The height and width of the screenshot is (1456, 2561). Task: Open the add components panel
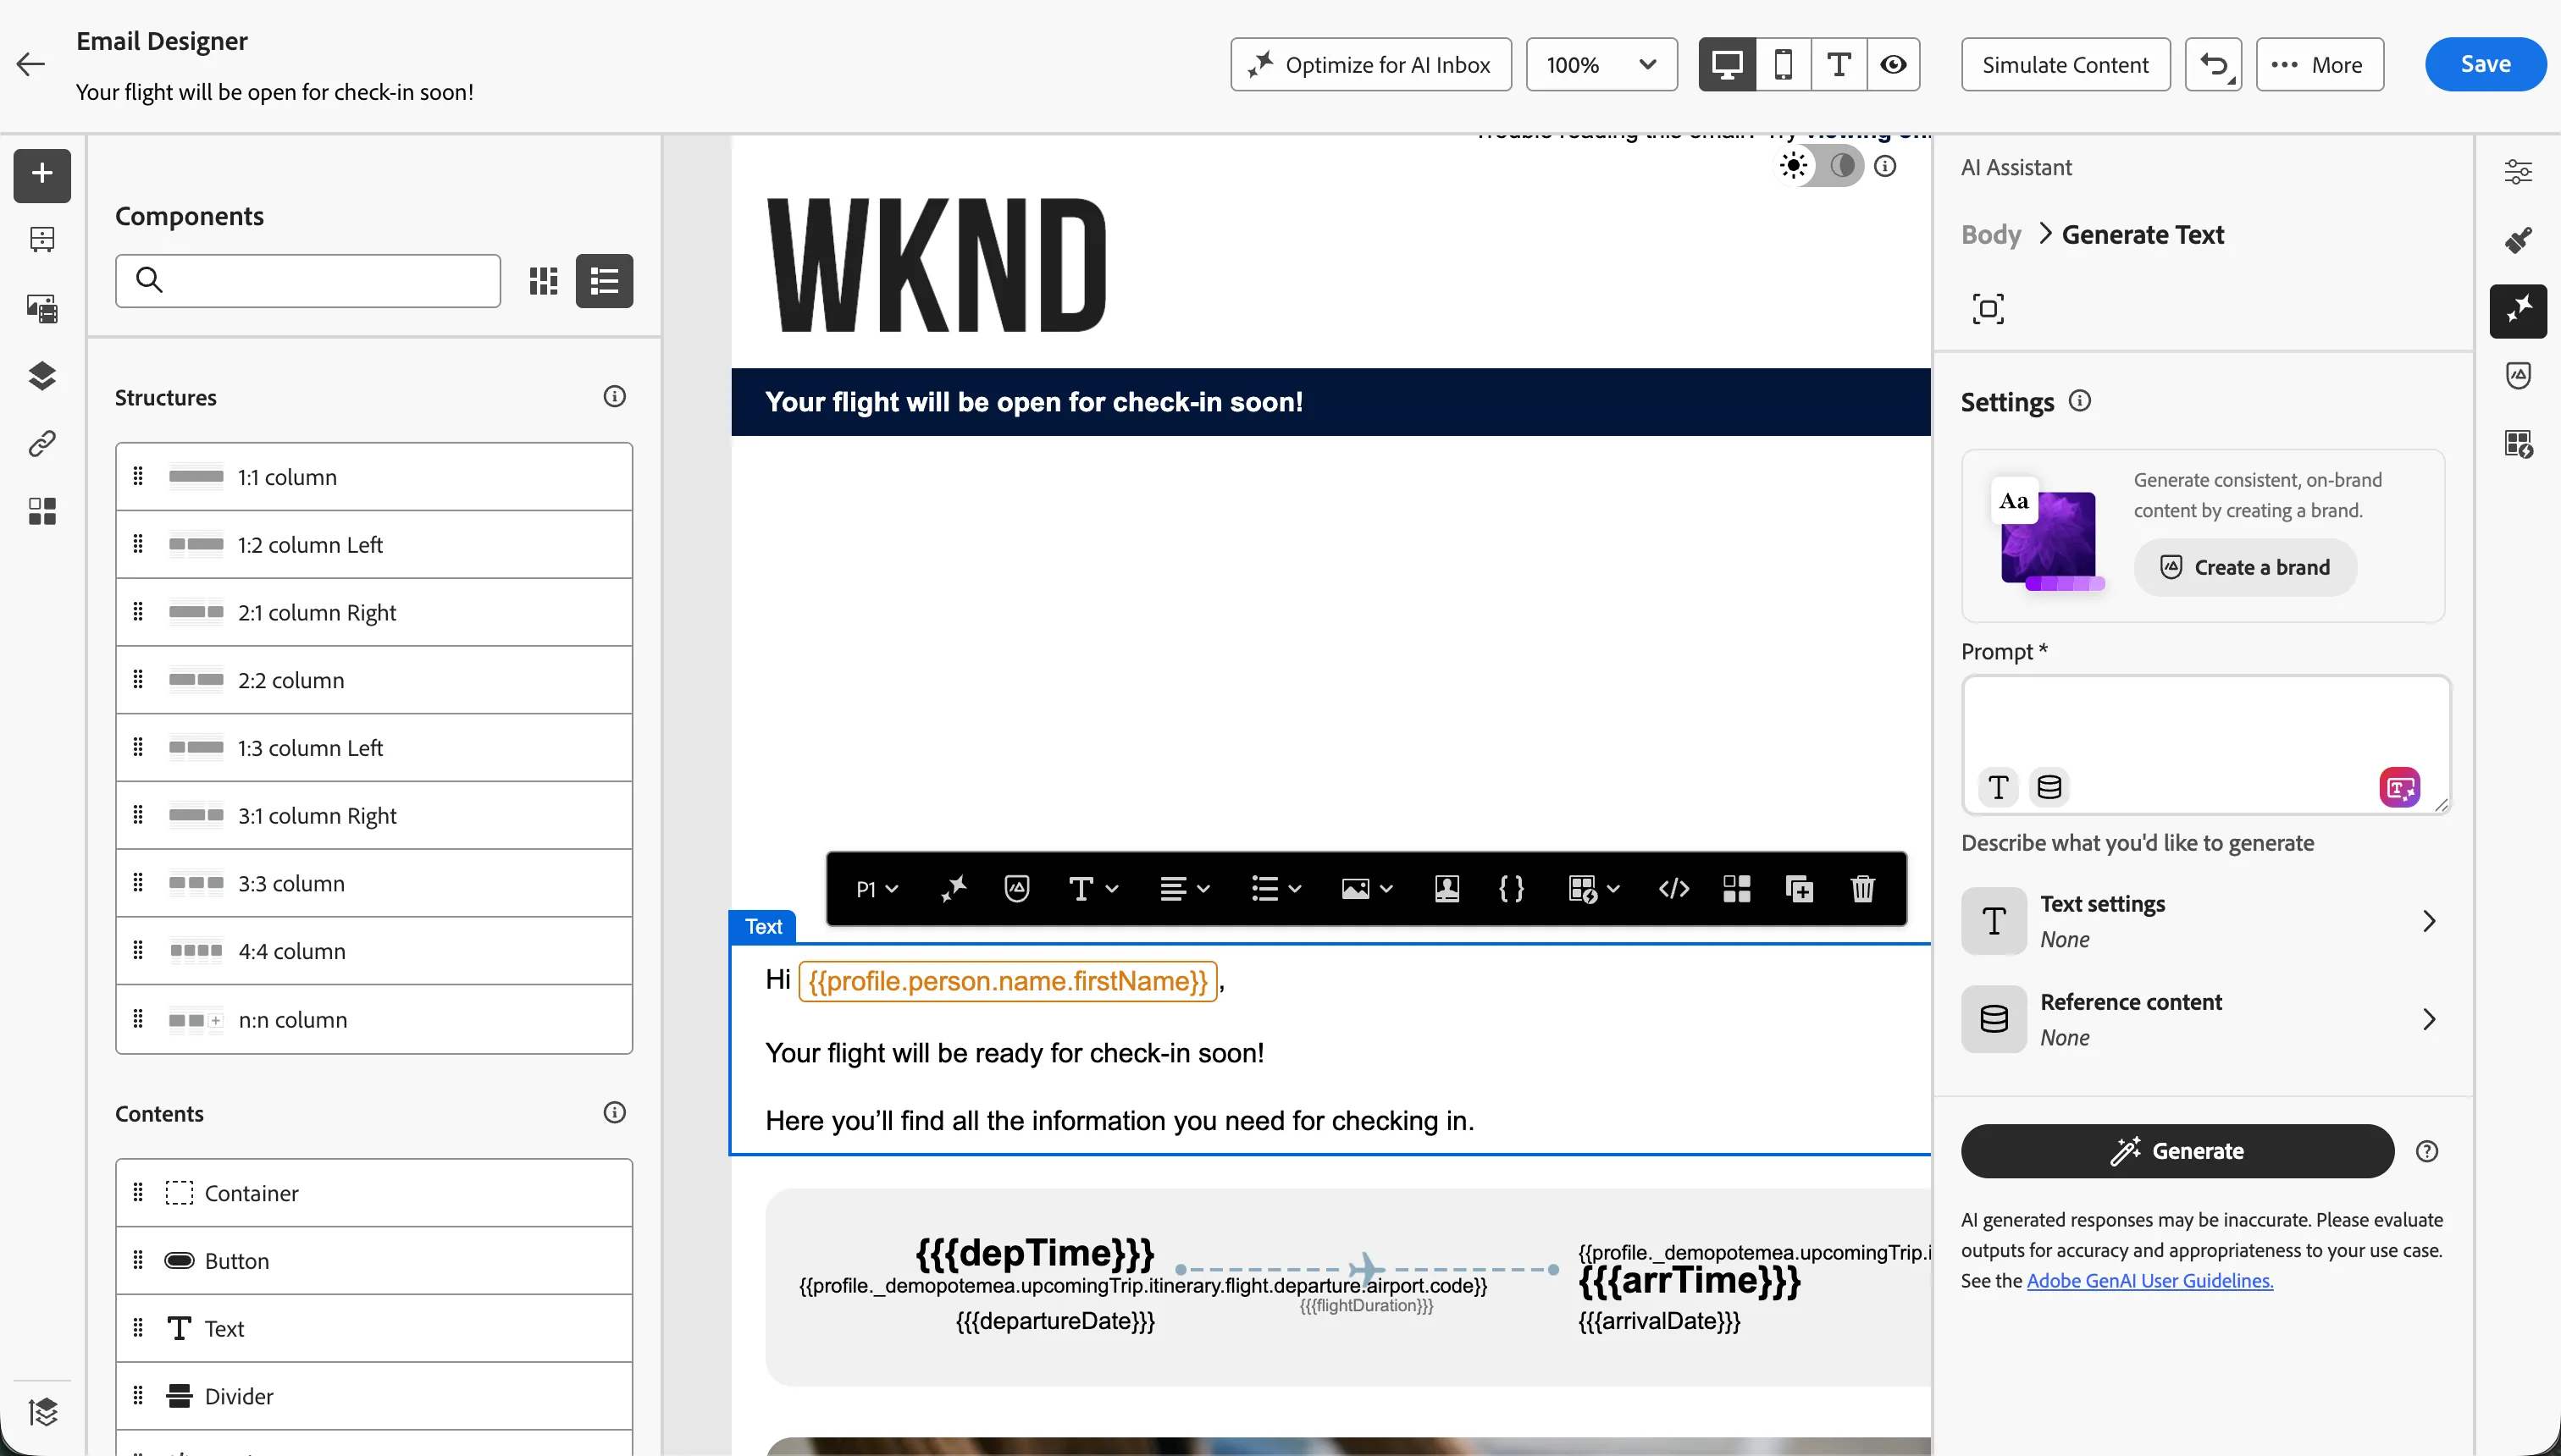(x=42, y=174)
